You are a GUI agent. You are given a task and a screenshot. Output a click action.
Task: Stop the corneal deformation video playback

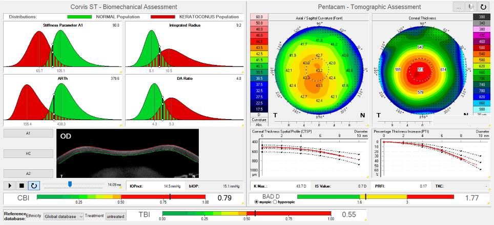tap(22, 185)
